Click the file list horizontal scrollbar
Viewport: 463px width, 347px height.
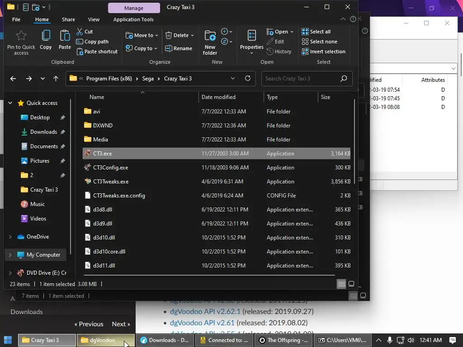click(209, 275)
